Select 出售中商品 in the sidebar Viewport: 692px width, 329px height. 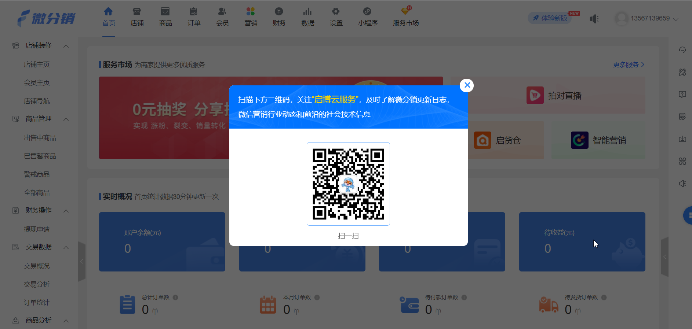click(x=40, y=138)
